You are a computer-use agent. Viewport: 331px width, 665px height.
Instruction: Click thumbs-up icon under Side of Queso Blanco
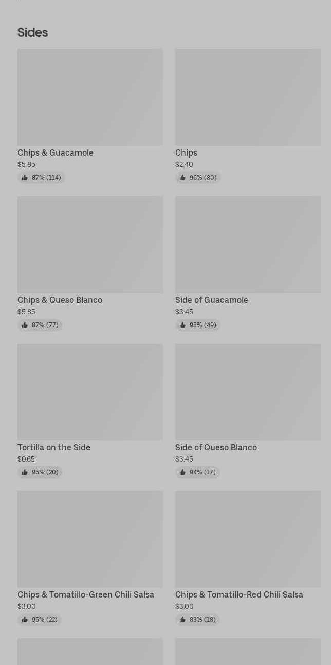[182, 472]
